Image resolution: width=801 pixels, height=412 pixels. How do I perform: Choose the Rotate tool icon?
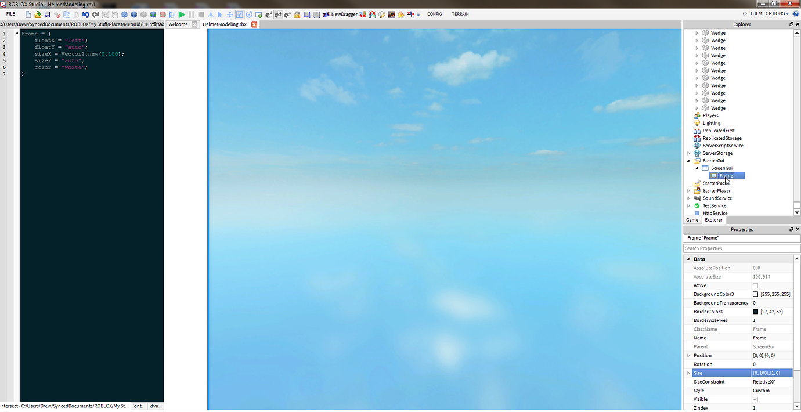pyautogui.click(x=249, y=15)
